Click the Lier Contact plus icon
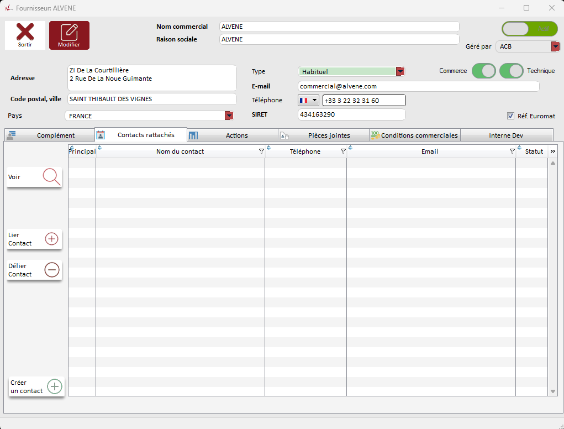564x429 pixels. [x=51, y=239]
